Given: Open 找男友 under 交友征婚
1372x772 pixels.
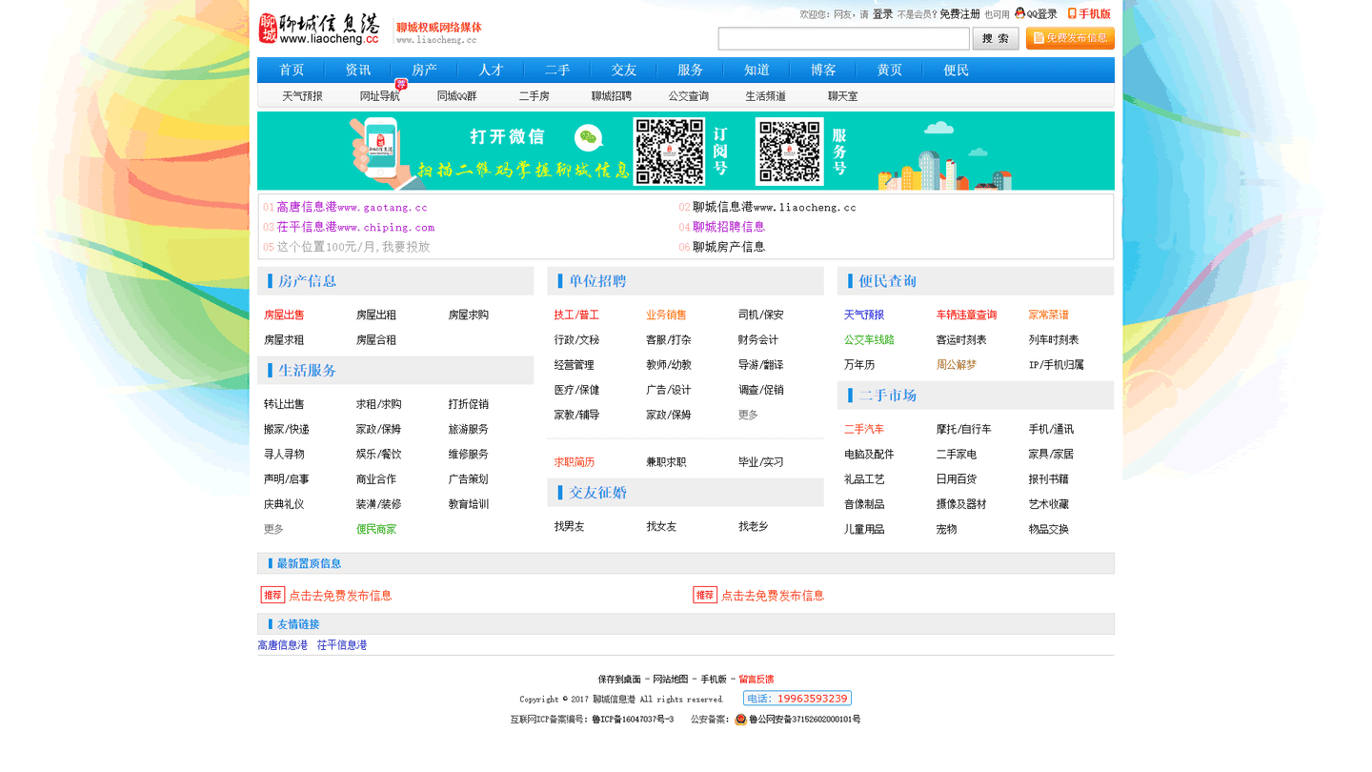Looking at the screenshot, I should pos(569,526).
